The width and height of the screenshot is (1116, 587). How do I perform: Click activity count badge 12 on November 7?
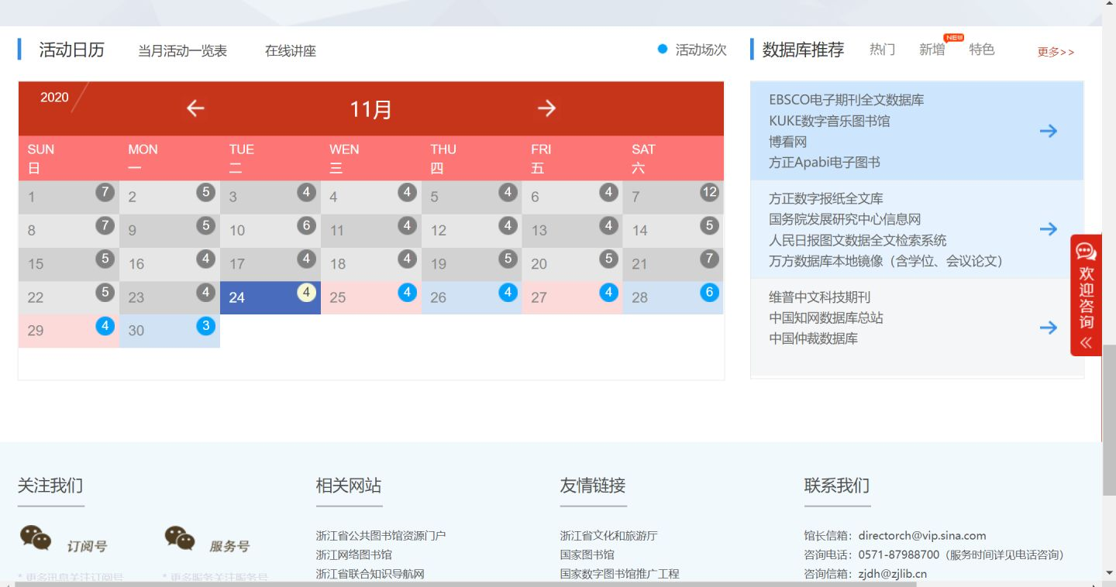tap(710, 192)
